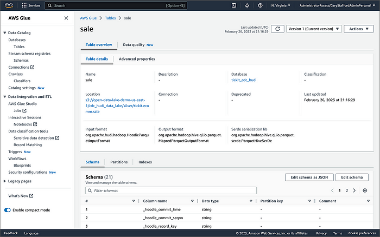
Task: Click the Language footer link
Action: tap(31, 233)
